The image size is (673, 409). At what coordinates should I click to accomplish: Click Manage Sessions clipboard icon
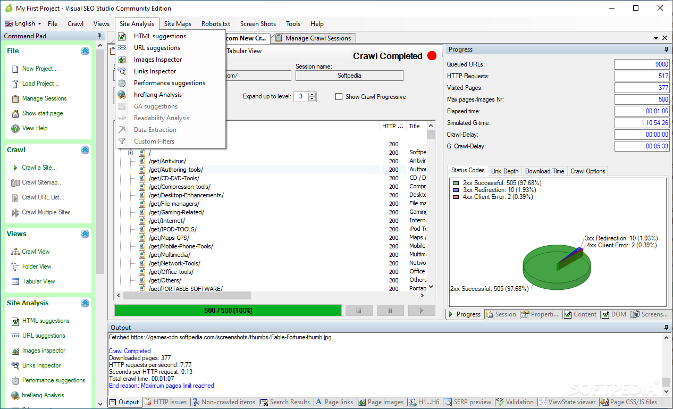pyautogui.click(x=15, y=98)
